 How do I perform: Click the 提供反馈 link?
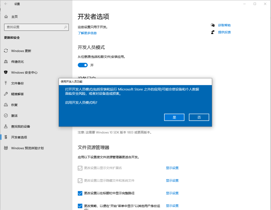(224, 32)
